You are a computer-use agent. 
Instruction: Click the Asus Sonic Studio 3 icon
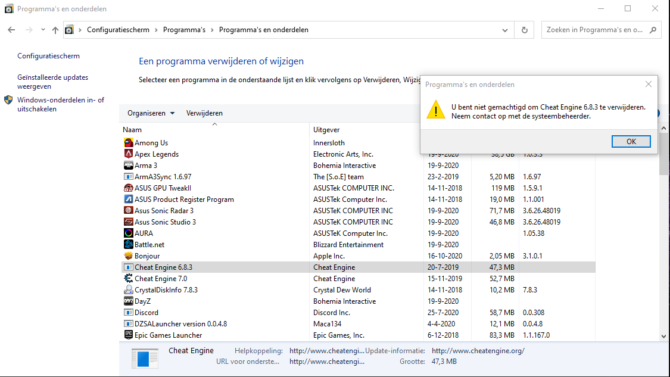(128, 222)
